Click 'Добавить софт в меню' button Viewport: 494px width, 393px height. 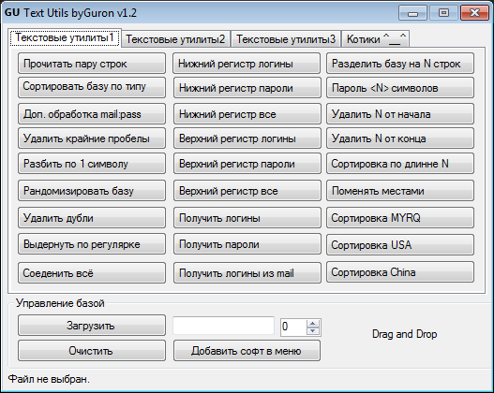247,350
